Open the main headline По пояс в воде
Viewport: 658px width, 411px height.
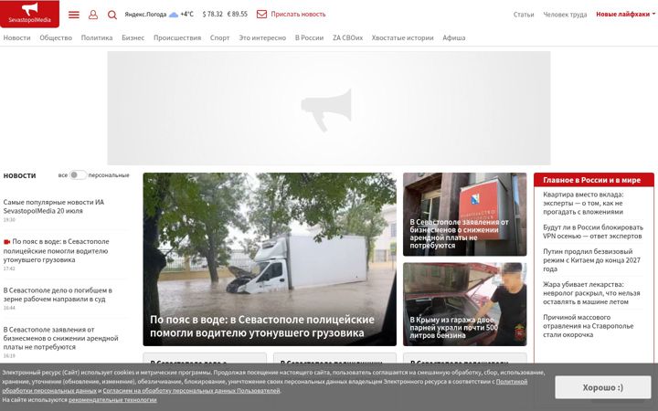tap(262, 326)
